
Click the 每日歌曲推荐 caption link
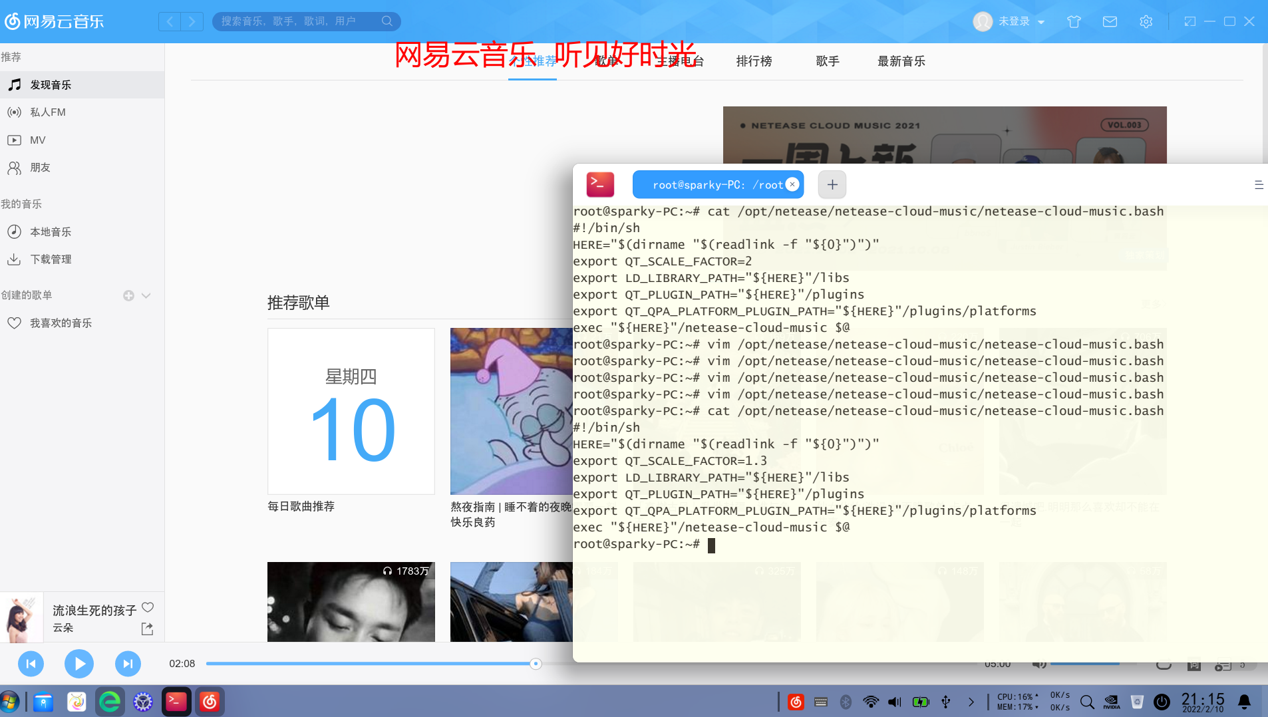tap(301, 507)
